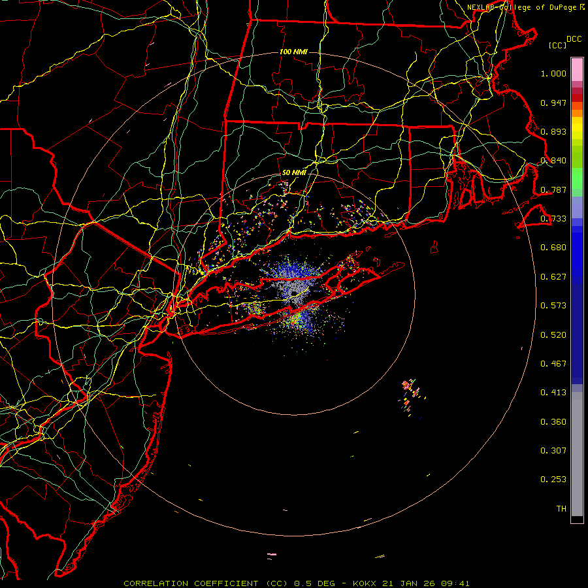The image size is (588, 588).
Task: Click the 0.787 scale value
Action: coord(553,189)
